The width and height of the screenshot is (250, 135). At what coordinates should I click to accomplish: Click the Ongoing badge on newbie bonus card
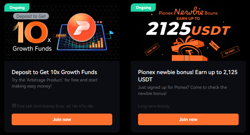(143, 7)
